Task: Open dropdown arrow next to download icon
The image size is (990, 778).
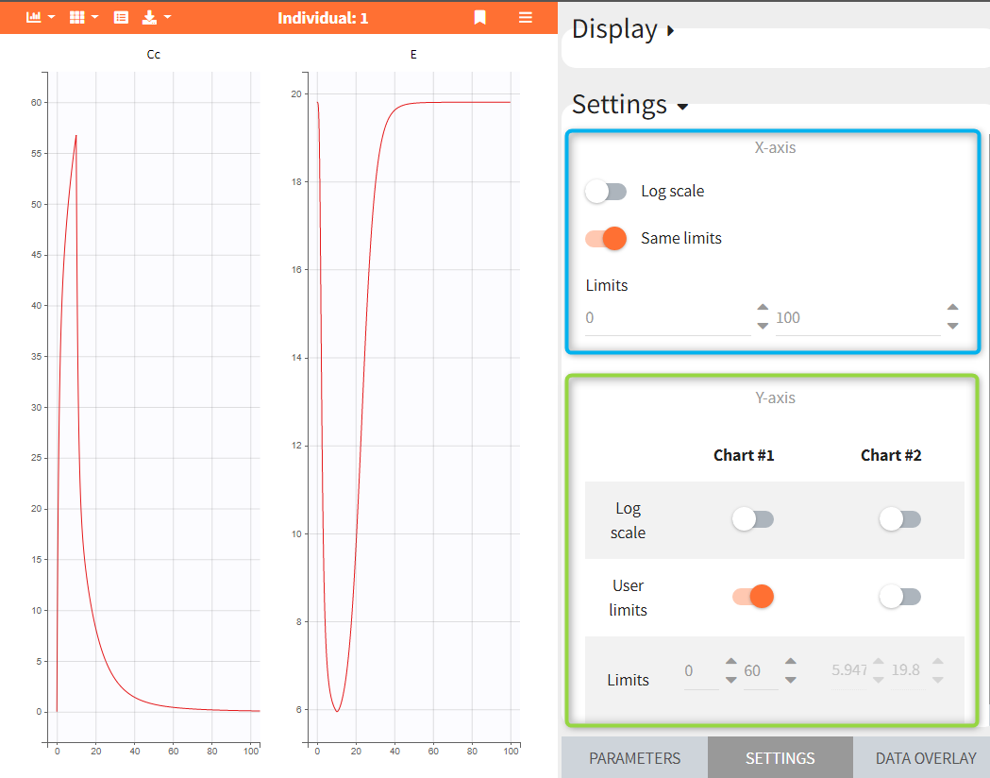Action: pos(167,17)
